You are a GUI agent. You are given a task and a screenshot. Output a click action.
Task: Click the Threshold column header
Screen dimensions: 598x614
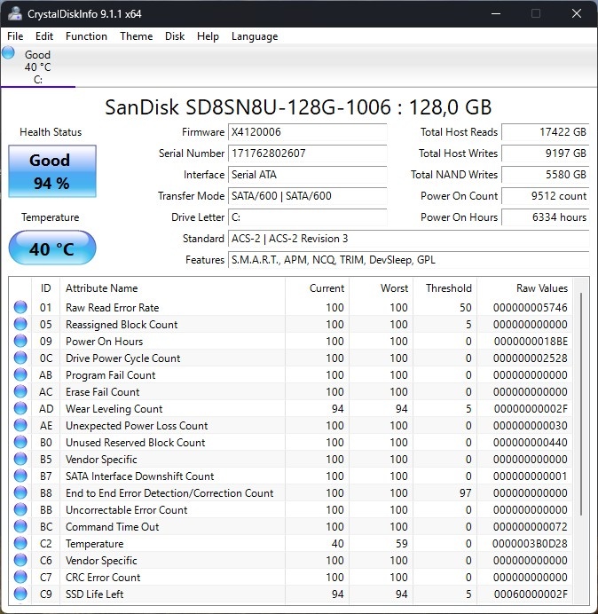tap(445, 288)
